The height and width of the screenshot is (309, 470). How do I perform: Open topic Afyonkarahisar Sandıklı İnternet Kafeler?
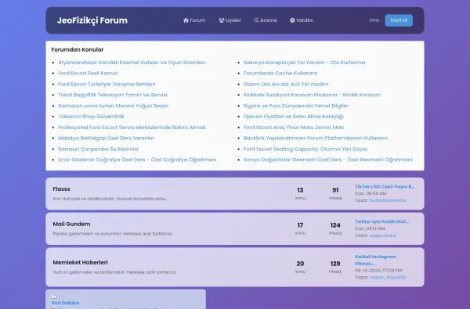(x=132, y=63)
